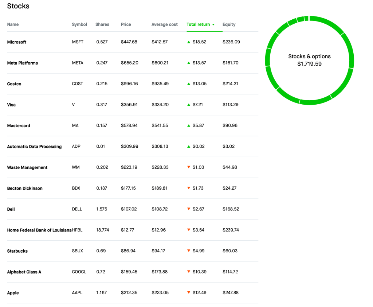The width and height of the screenshot is (373, 307).
Task: Sort by the Name column header
Action: 13,24
